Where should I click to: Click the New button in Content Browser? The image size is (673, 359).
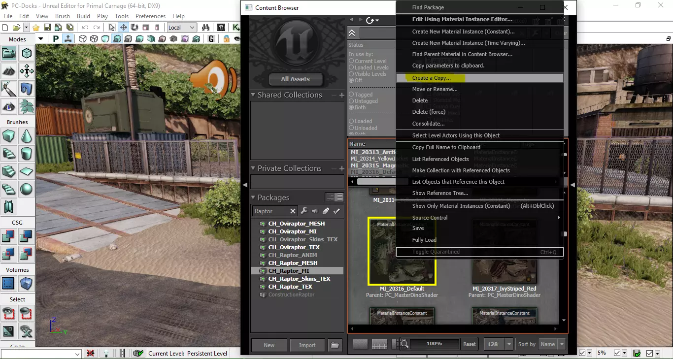[x=269, y=345]
